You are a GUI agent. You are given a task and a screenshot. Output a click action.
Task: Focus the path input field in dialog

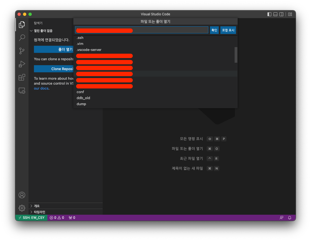tap(142, 30)
